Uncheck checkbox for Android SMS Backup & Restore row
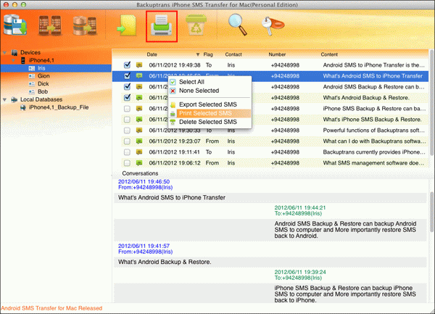The height and width of the screenshot is (314, 435). [127, 86]
